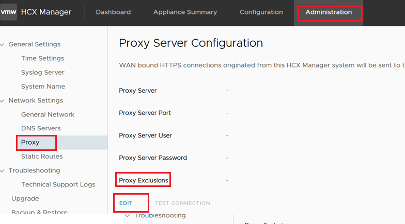Go to the Configuration tab
Screen dimensions: 405x224
pyautogui.click(x=261, y=12)
